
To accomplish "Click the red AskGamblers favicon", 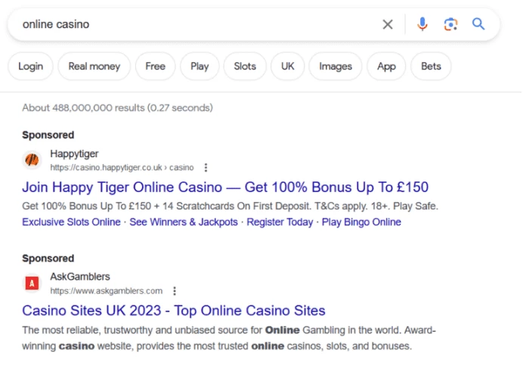I will [32, 284].
